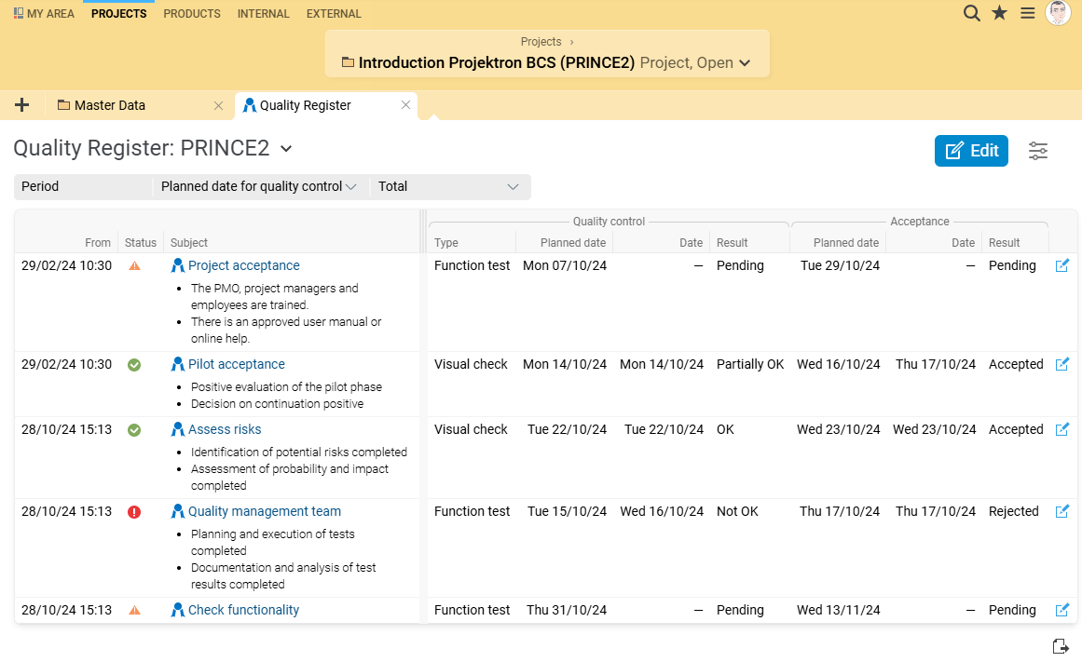Click the Type column header
The image size is (1082, 662).
[x=446, y=243]
